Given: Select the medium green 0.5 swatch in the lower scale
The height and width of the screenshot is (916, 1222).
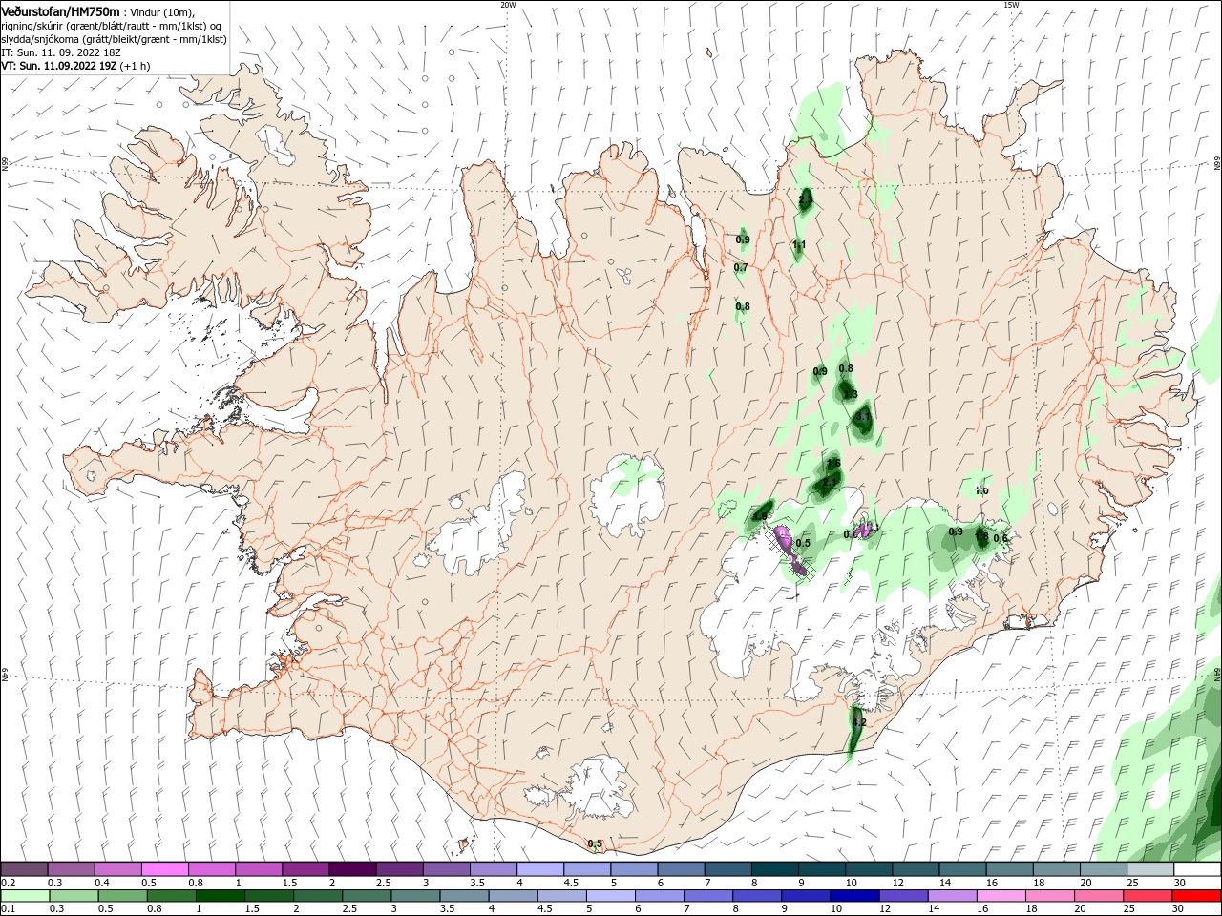Looking at the screenshot, I should pyautogui.click(x=122, y=896).
